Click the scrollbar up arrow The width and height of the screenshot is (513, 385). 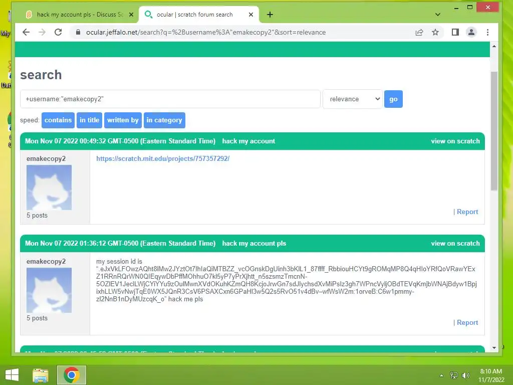tap(494, 46)
